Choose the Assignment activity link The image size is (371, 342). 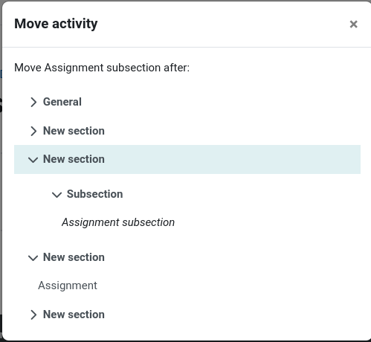coord(68,285)
